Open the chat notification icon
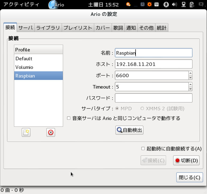Image resolution: width=207 pixels, height=194 pixels. 201,5
